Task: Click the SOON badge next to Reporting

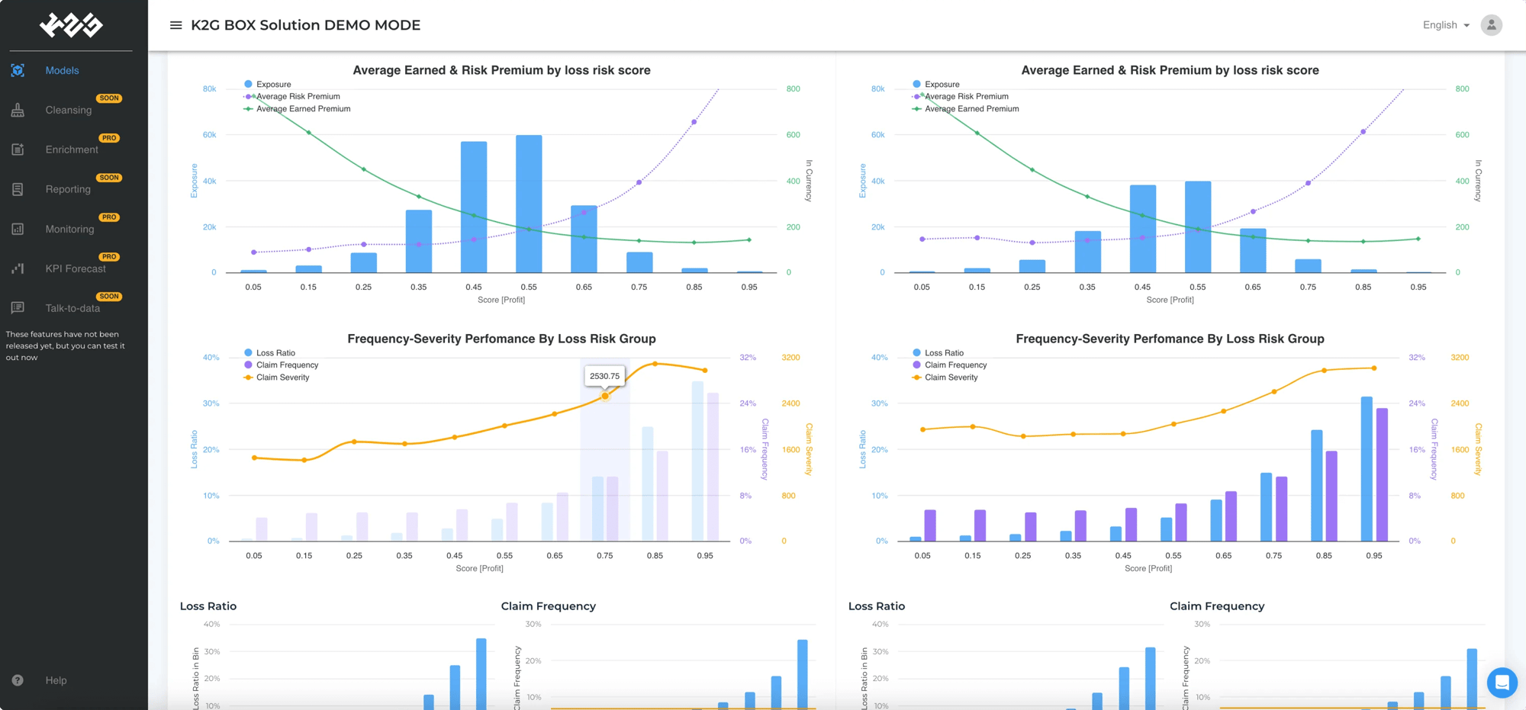Action: click(109, 178)
